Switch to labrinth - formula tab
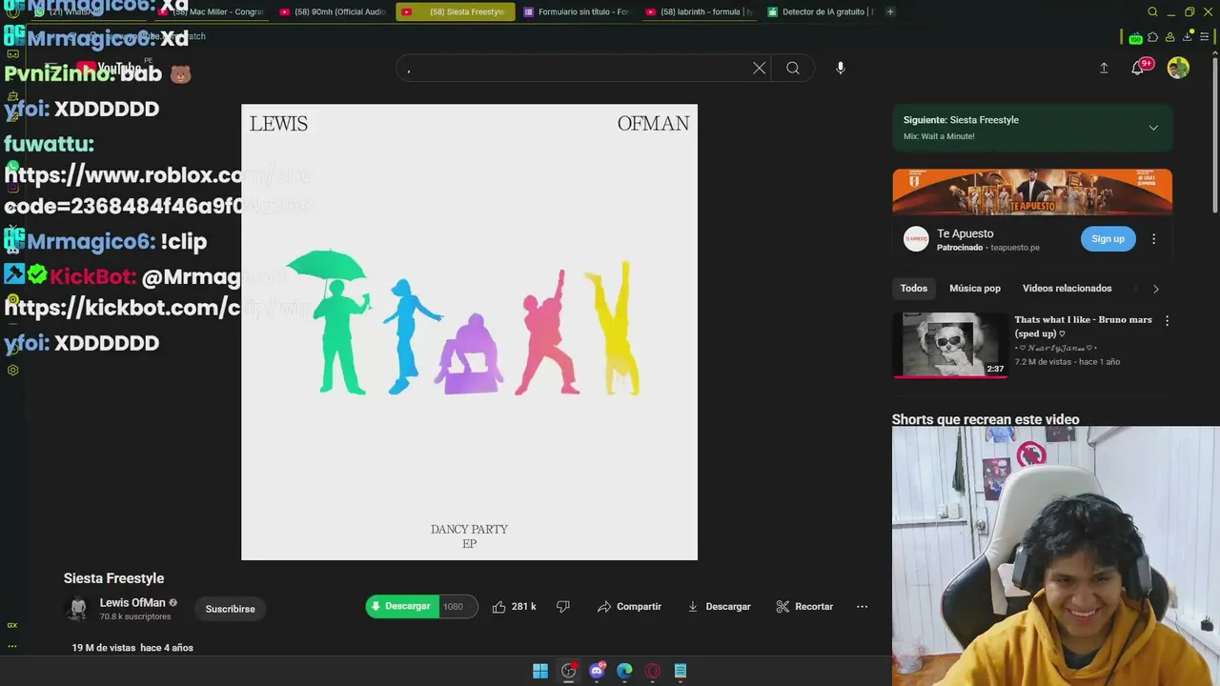The image size is (1220, 686). pos(700,11)
